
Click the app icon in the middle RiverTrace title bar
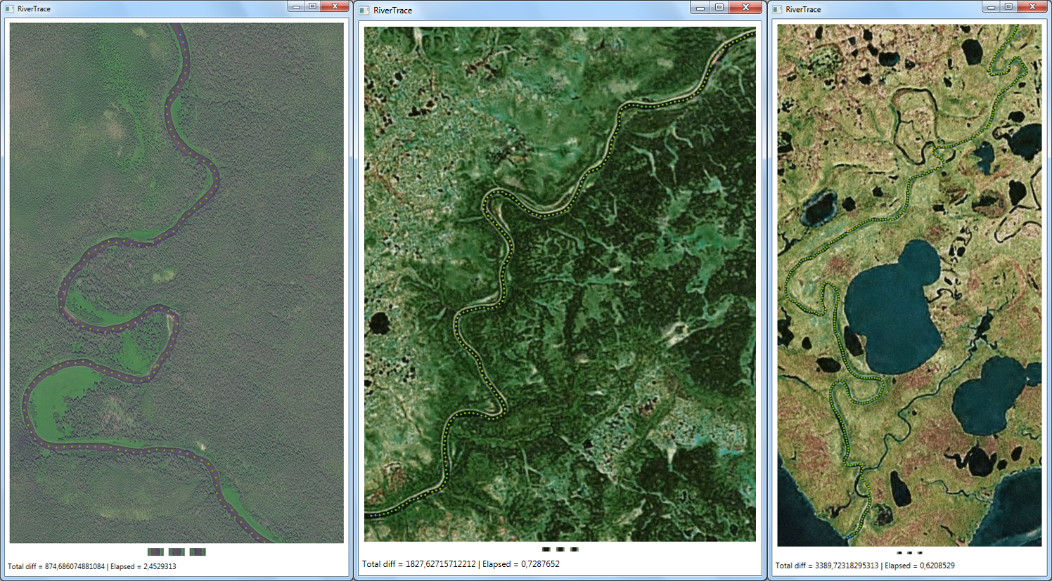pos(364,11)
